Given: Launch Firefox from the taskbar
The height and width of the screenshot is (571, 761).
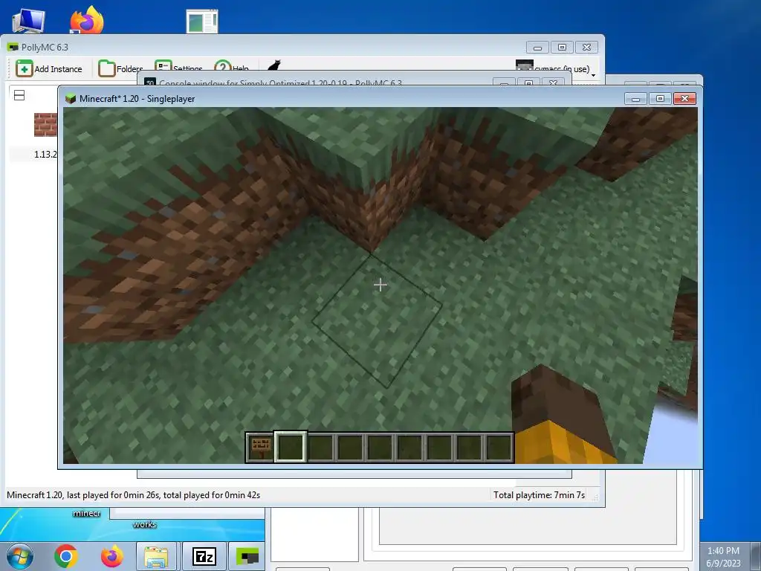Looking at the screenshot, I should point(112,556).
